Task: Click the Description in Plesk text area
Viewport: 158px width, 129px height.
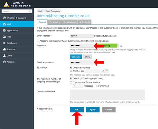Action: point(107,95)
